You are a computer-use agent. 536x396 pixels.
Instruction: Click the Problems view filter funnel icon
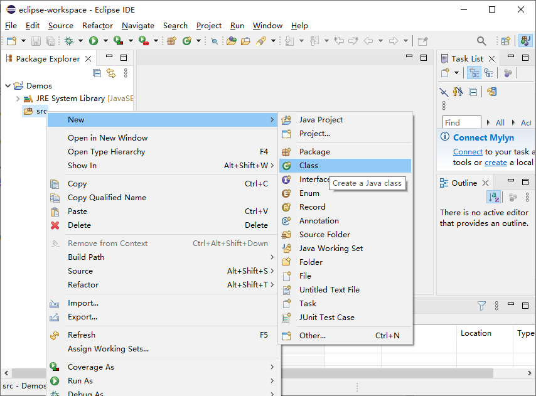(x=481, y=306)
